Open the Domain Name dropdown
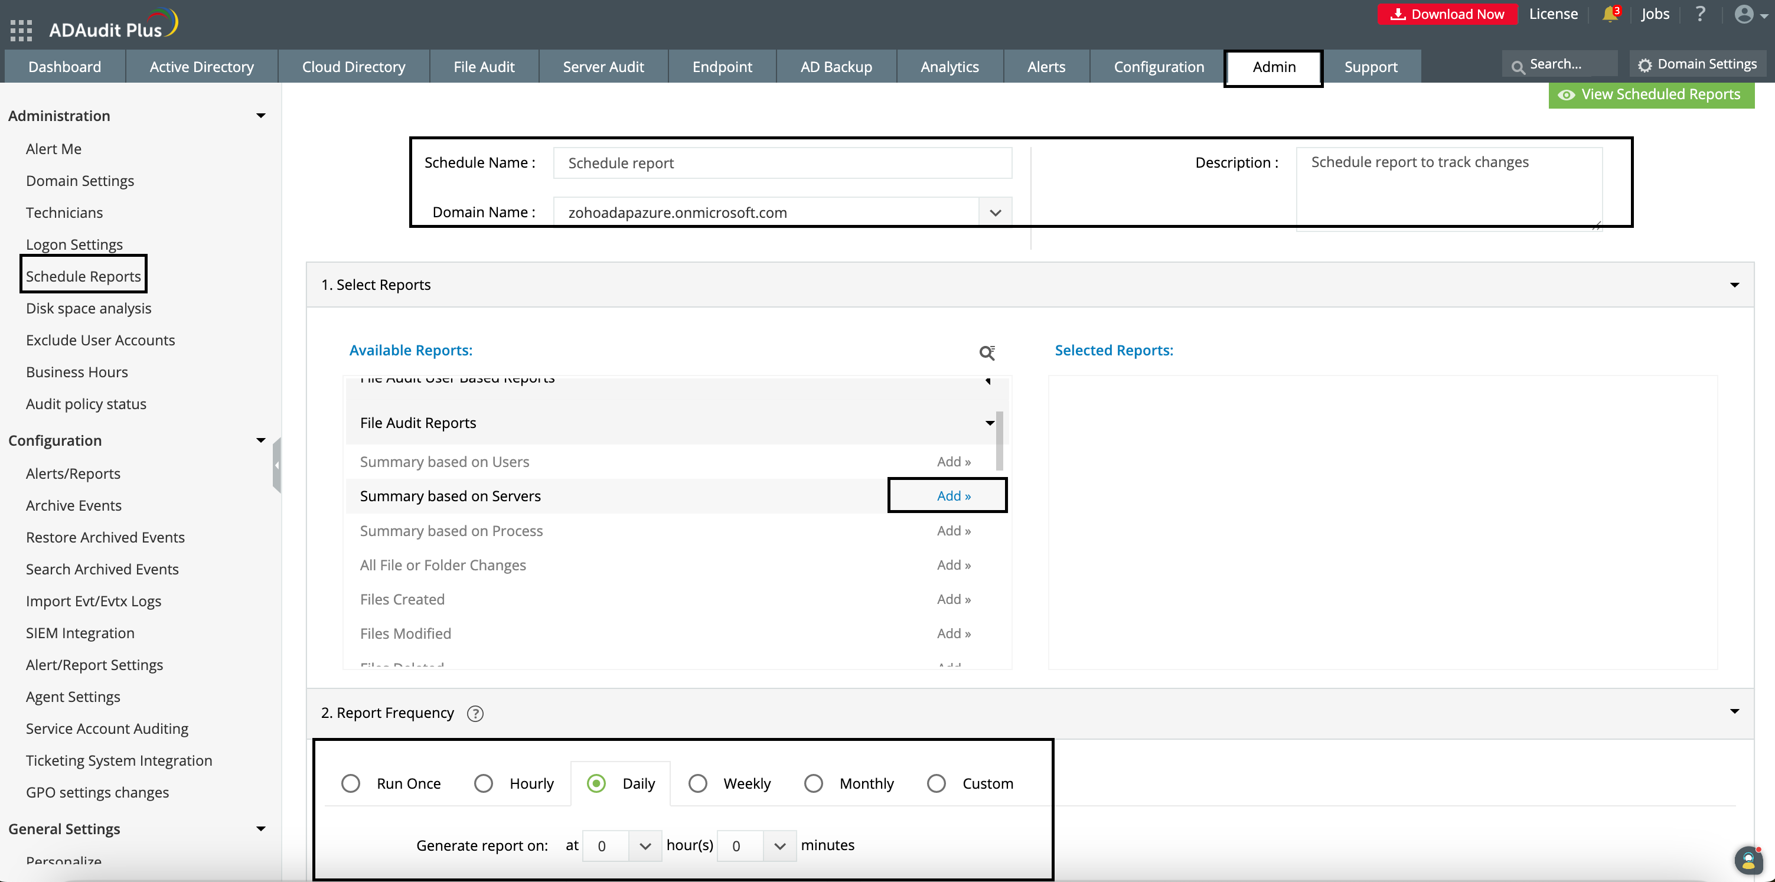The width and height of the screenshot is (1775, 882). pos(995,212)
